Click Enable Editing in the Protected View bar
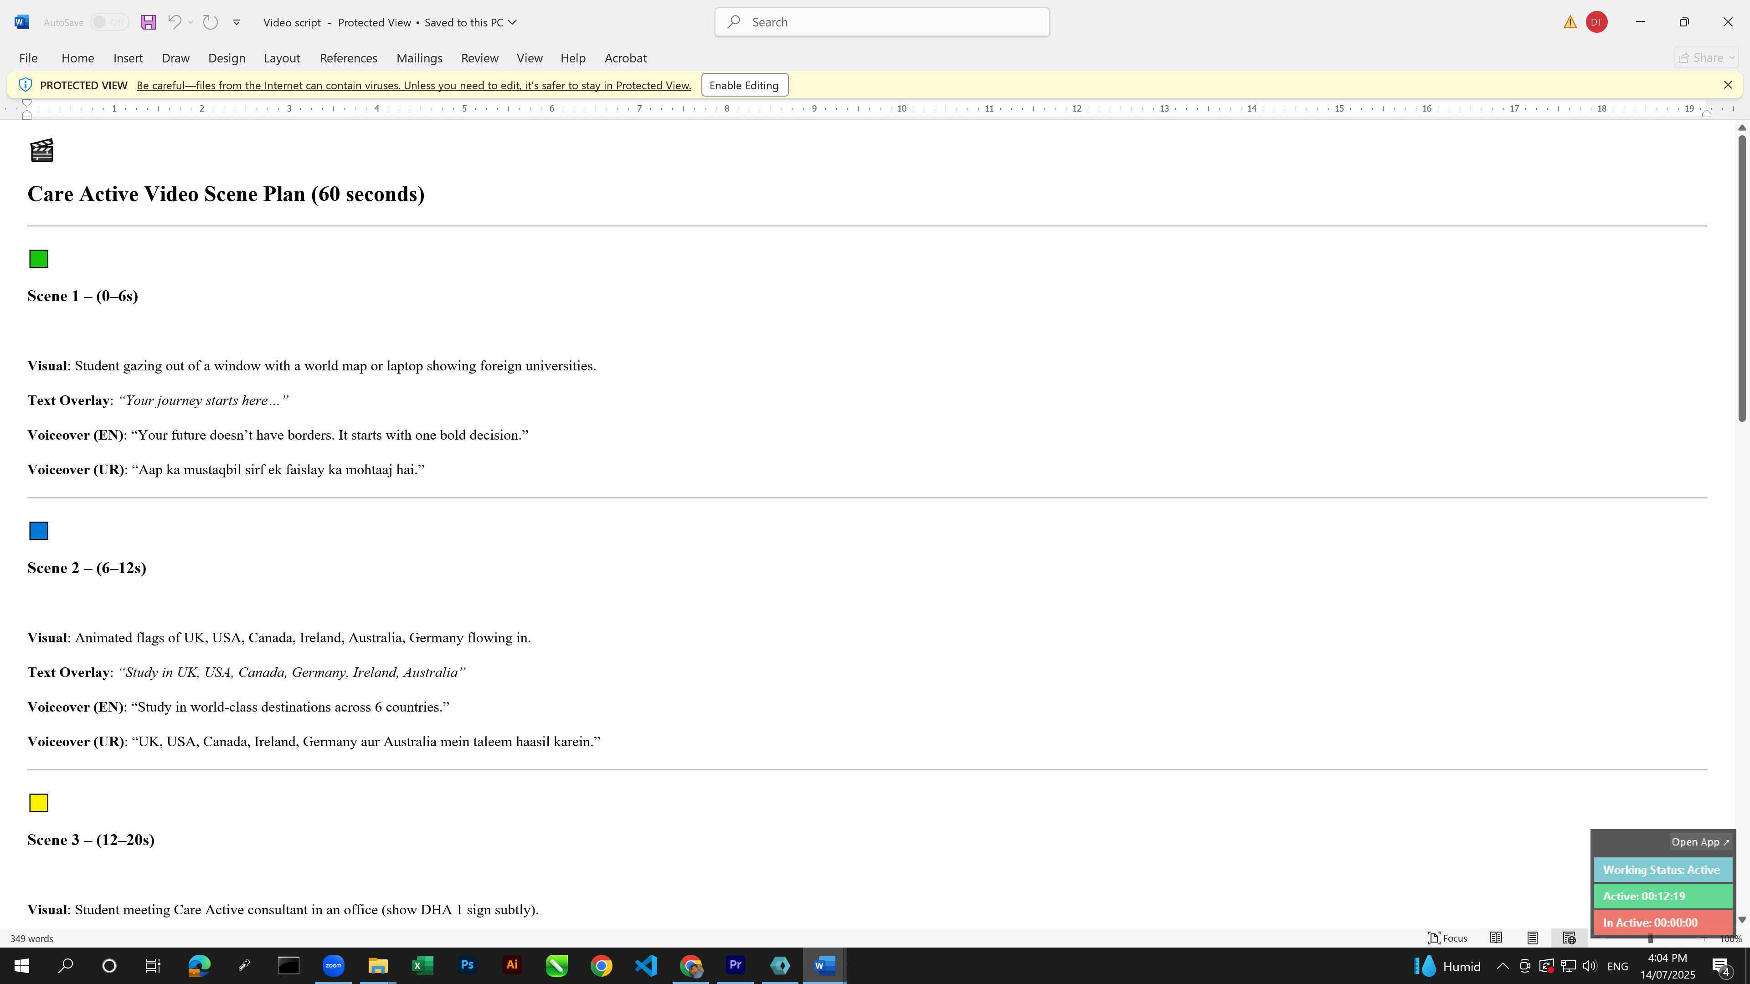Screen dimensions: 1750x984 pos(744,86)
